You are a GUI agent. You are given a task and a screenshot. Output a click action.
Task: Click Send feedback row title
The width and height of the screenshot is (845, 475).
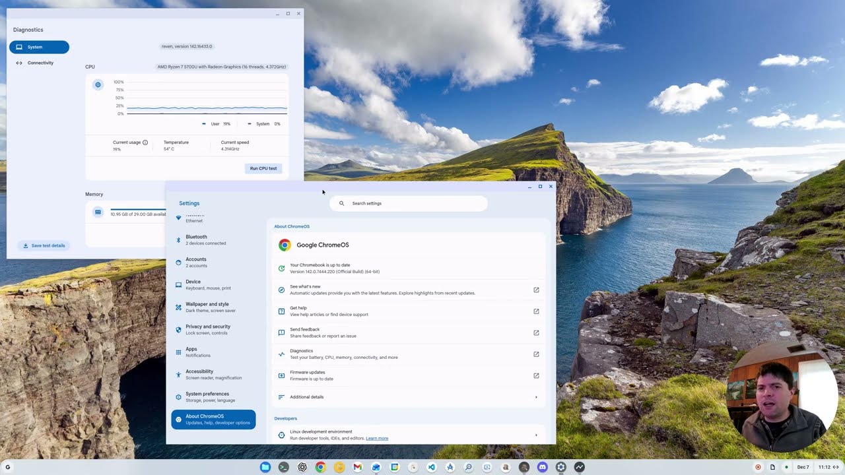pos(304,329)
